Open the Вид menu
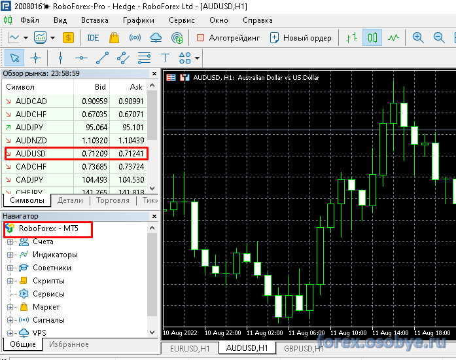456x360 pixels. coord(60,20)
